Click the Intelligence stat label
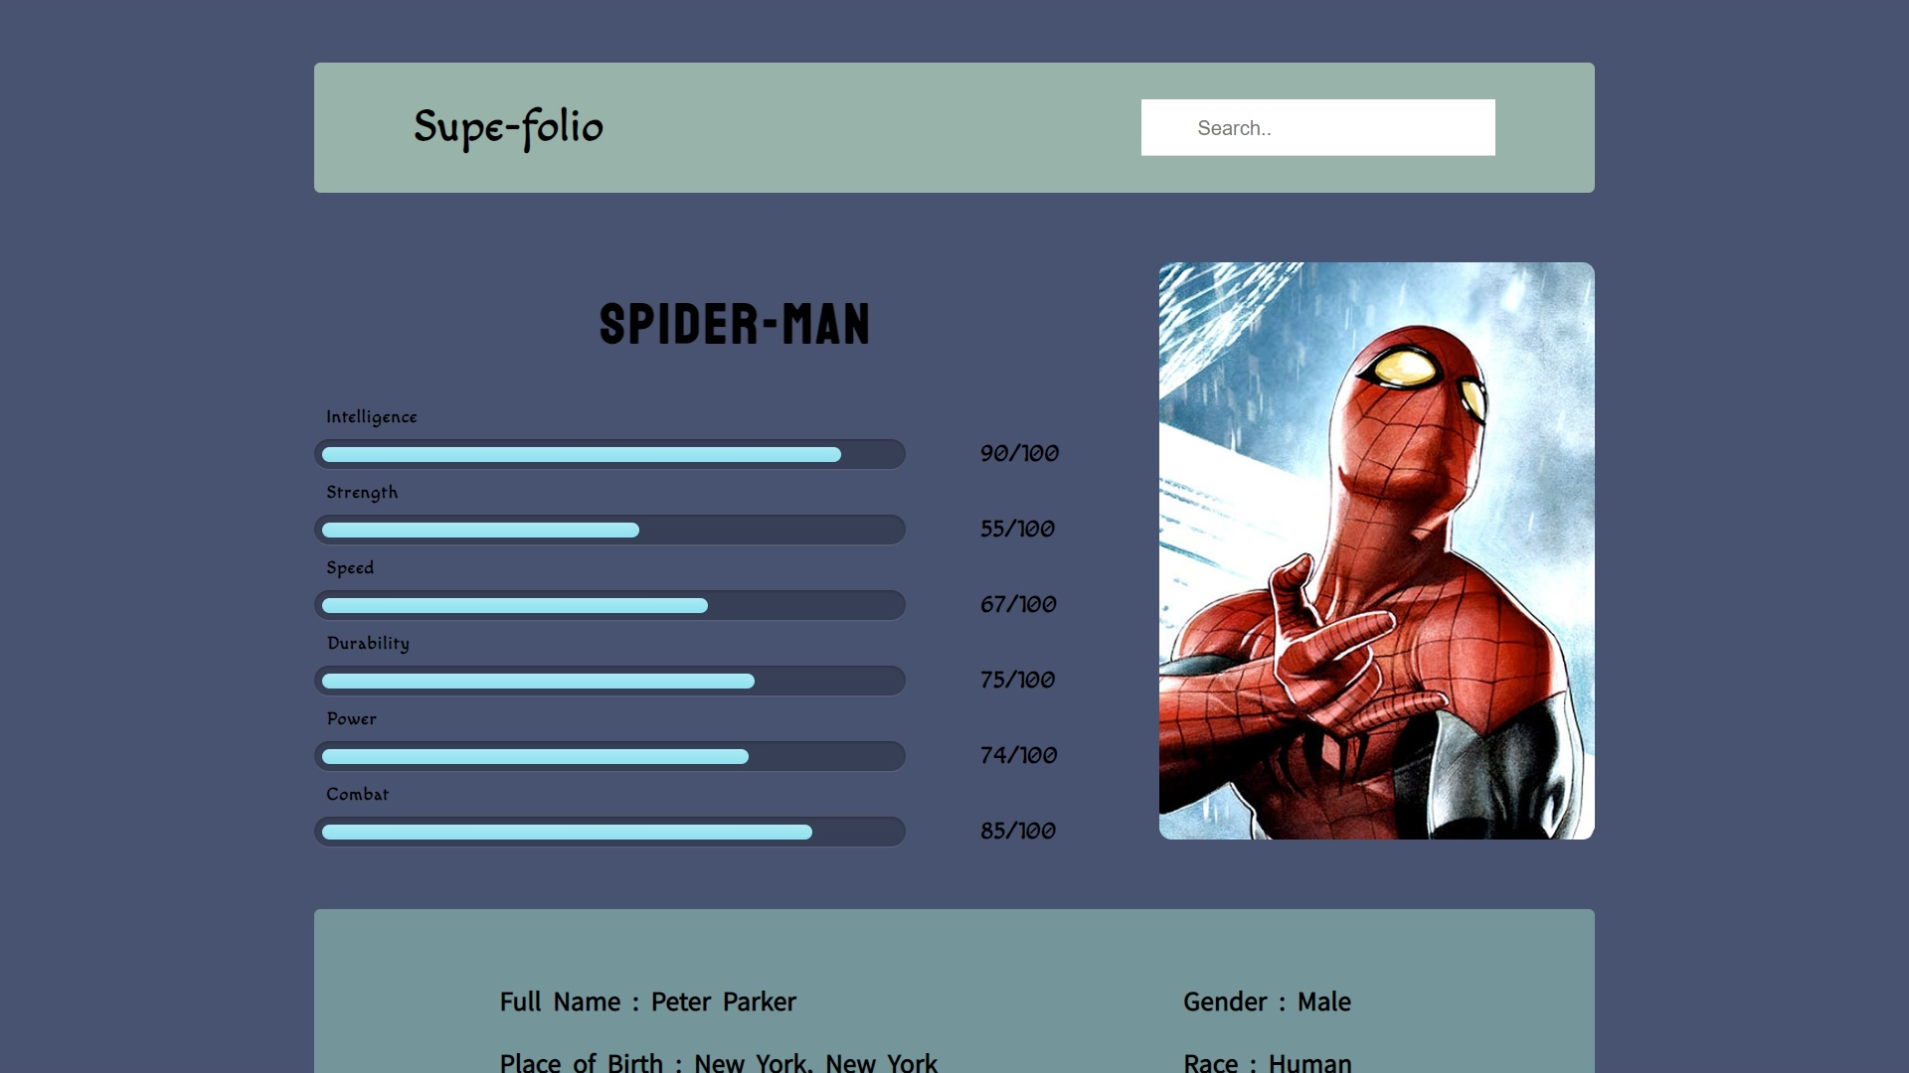Screen dimensions: 1909x1073 click(373, 416)
